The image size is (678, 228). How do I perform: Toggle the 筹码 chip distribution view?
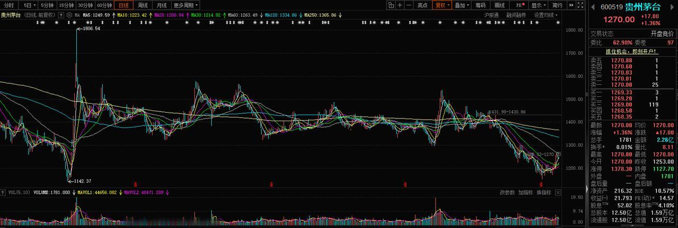[480, 5]
